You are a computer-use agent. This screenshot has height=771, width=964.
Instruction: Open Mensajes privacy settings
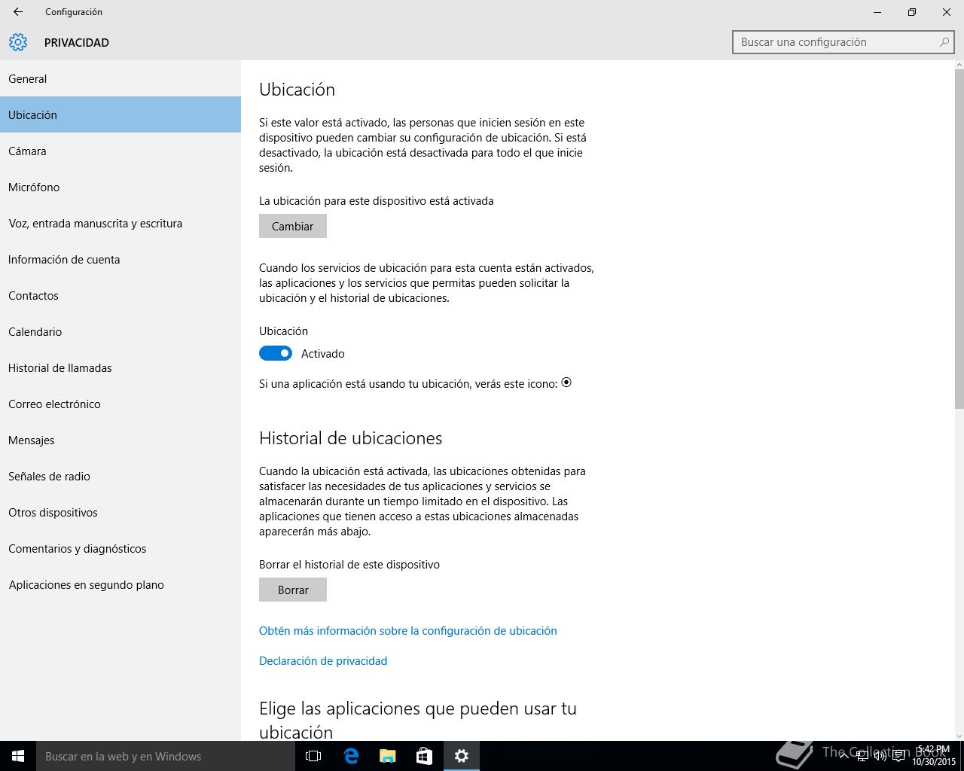pos(120,440)
